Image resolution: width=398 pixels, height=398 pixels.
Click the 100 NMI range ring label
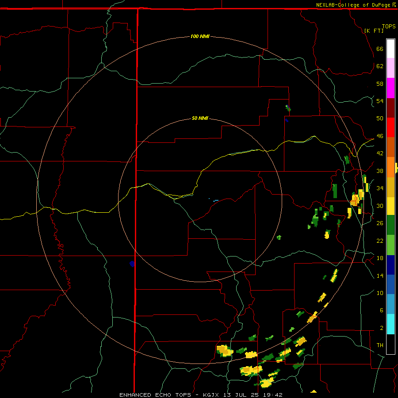(x=200, y=36)
